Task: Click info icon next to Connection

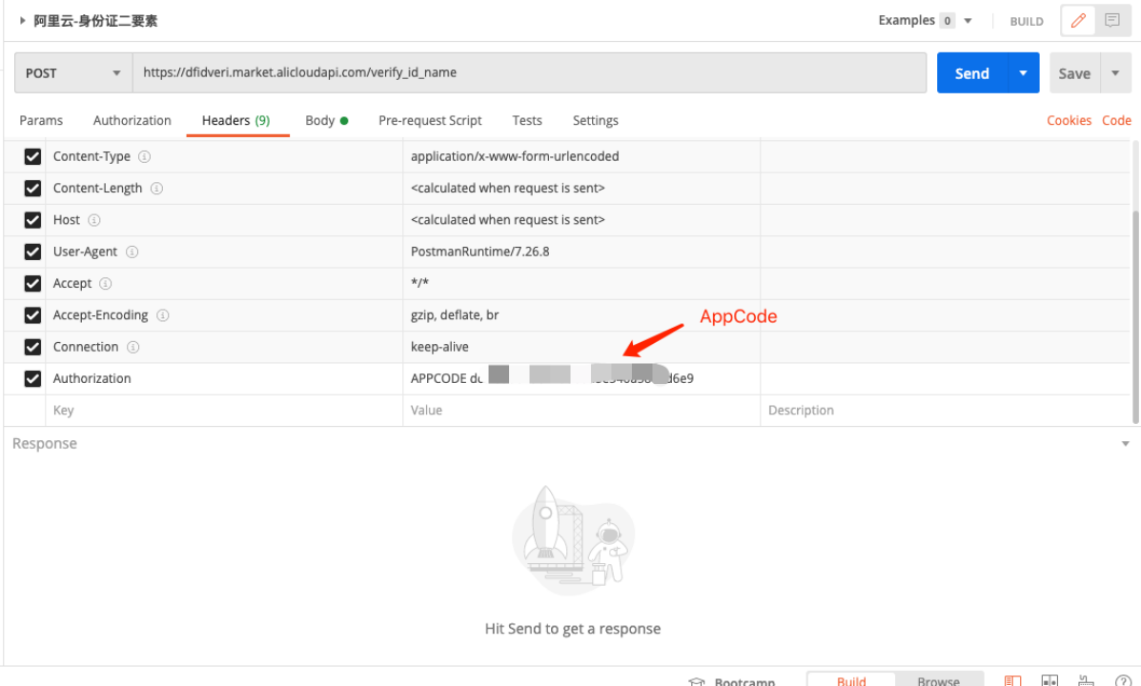Action: click(x=133, y=347)
